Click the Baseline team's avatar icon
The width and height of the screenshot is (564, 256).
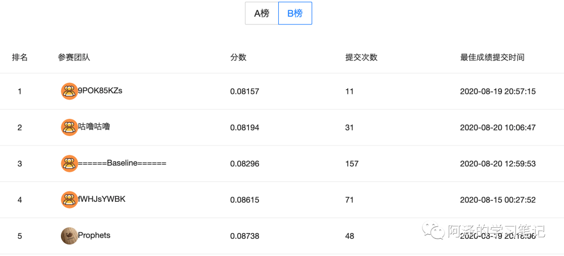pyautogui.click(x=69, y=164)
